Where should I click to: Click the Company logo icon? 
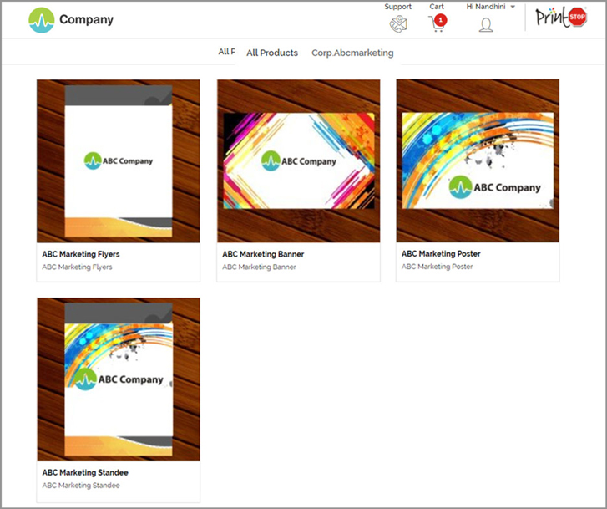pos(41,20)
